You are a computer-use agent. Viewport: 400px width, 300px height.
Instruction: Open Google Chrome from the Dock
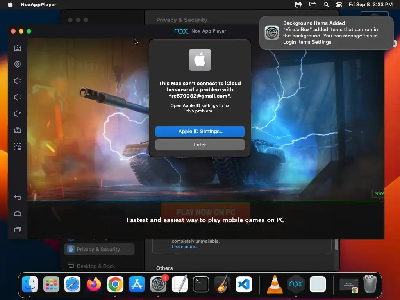tap(115, 284)
